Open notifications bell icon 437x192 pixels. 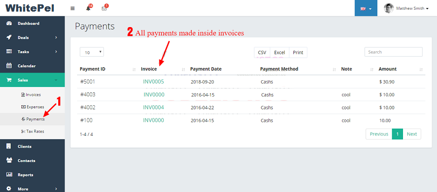(x=88, y=8)
